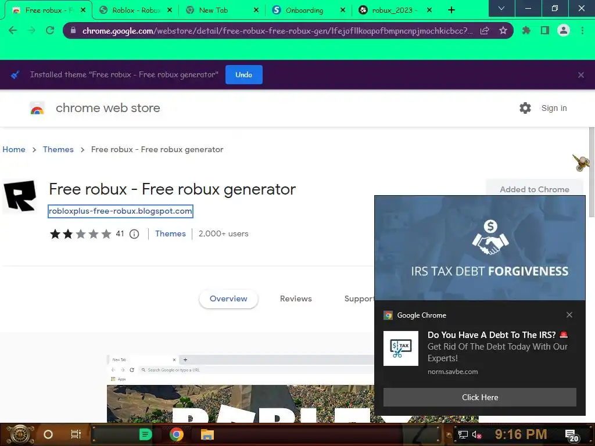Close the robux_2023 tab
The width and height of the screenshot is (595, 446).
point(429,10)
